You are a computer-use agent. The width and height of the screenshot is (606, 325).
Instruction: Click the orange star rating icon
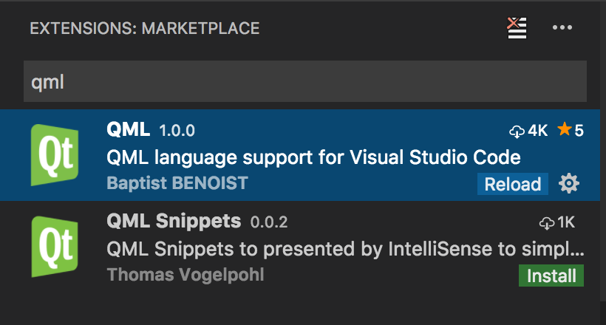tap(564, 131)
